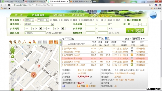Open the city dropdown 高雄市
Image resolution: width=162 pixels, height=91 pixels.
[x=29, y=20]
